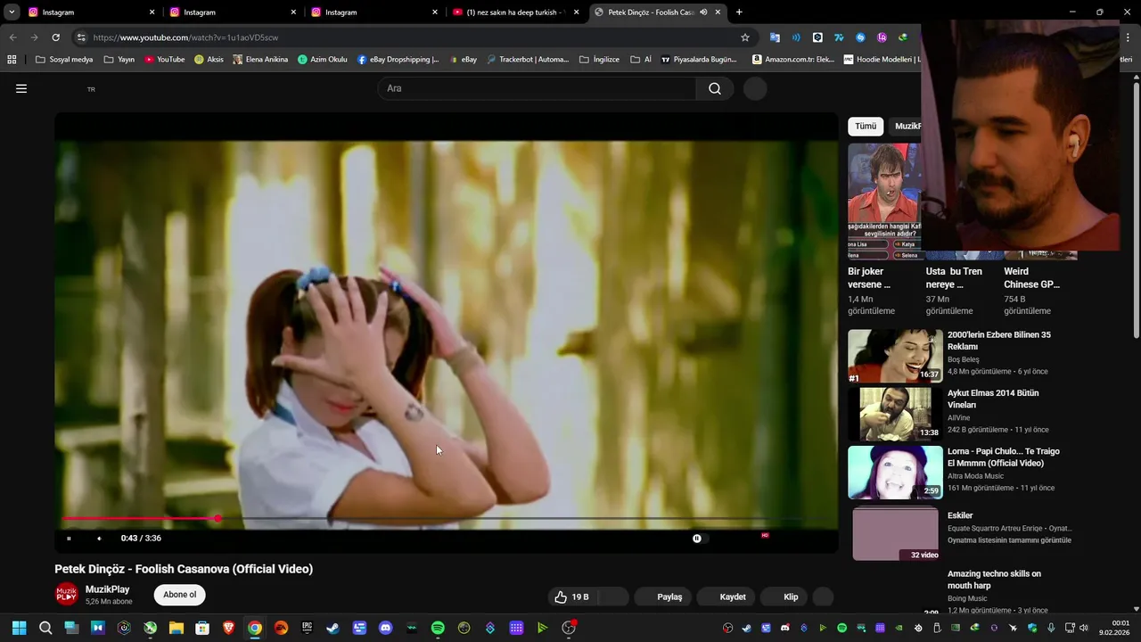Launch Brave browser from the taskbar
This screenshot has height=642, width=1141.
[229, 628]
